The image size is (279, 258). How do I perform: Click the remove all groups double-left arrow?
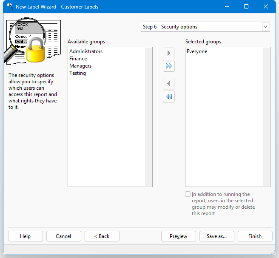(x=169, y=97)
